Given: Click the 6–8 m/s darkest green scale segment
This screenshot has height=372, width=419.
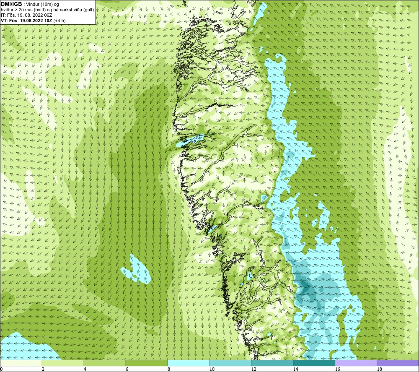Looking at the screenshot, I should [146, 363].
